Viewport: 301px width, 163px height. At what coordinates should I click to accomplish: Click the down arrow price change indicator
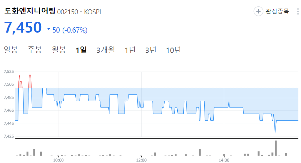(x=49, y=29)
